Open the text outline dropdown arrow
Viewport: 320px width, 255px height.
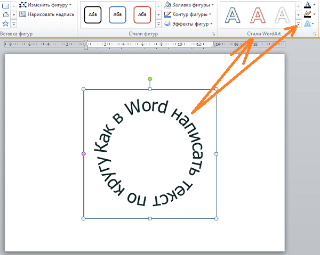pyautogui.click(x=314, y=14)
